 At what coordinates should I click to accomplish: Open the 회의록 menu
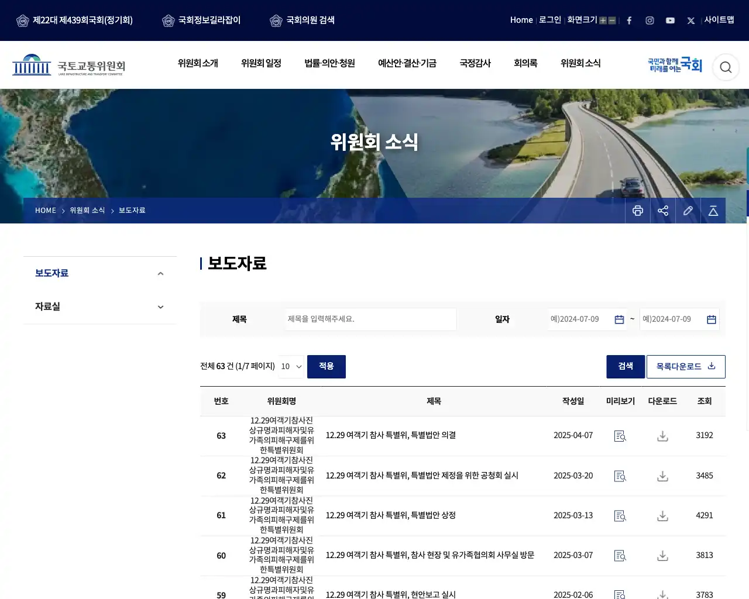pyautogui.click(x=525, y=63)
